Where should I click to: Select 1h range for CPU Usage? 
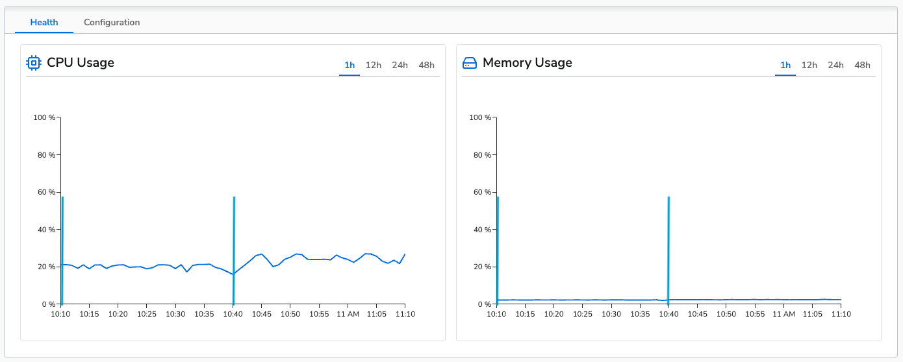[x=350, y=65]
